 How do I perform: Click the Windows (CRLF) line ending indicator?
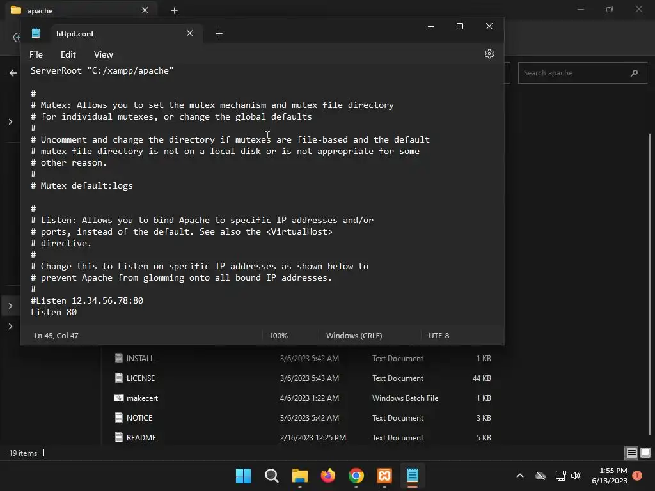[354, 336]
